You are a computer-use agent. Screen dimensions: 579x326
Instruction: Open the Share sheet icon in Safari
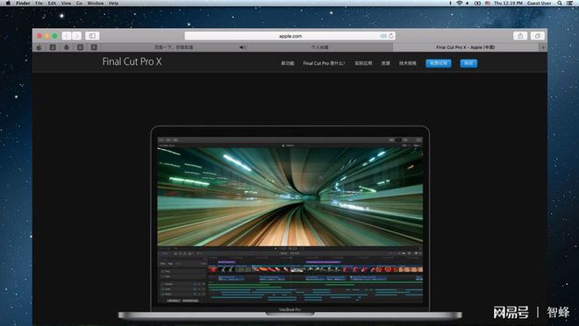click(520, 36)
